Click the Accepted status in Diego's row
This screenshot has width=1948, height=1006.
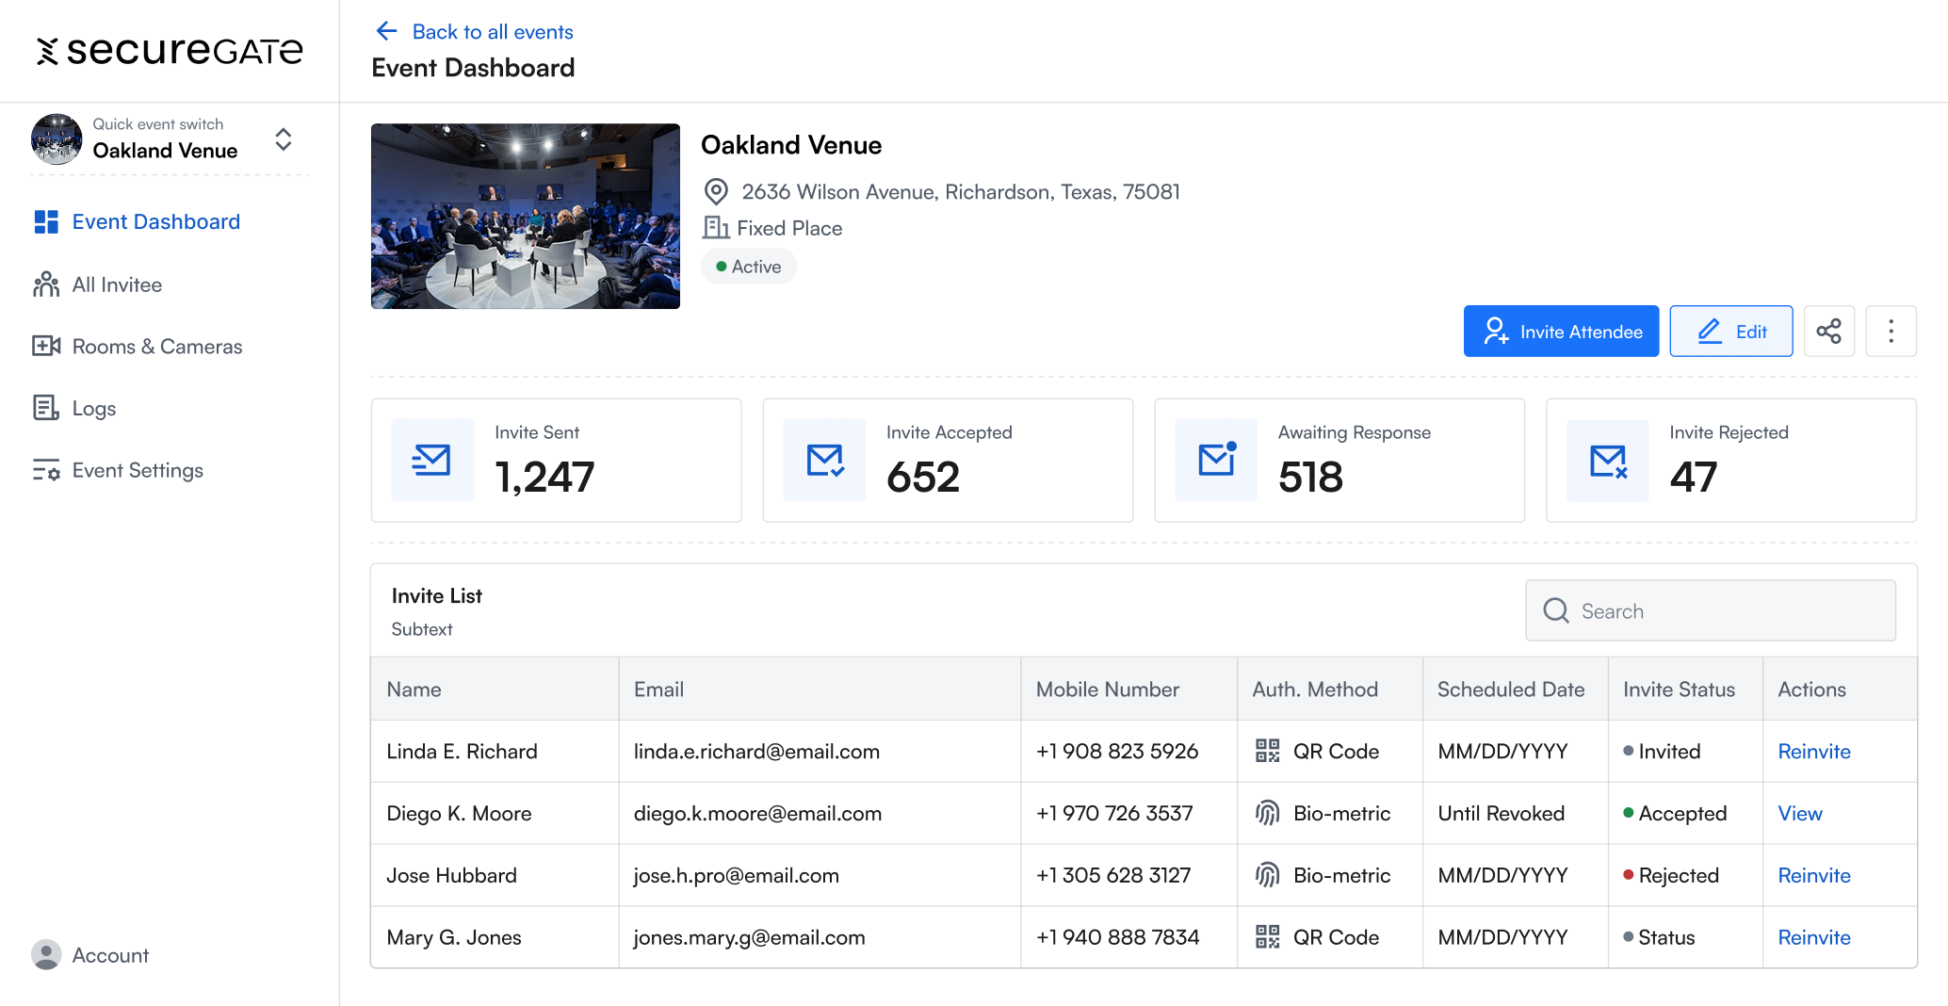(1675, 814)
